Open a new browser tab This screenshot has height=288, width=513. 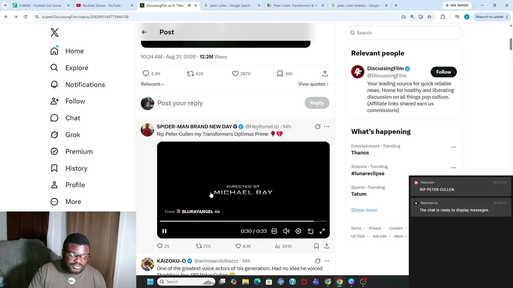point(396,6)
